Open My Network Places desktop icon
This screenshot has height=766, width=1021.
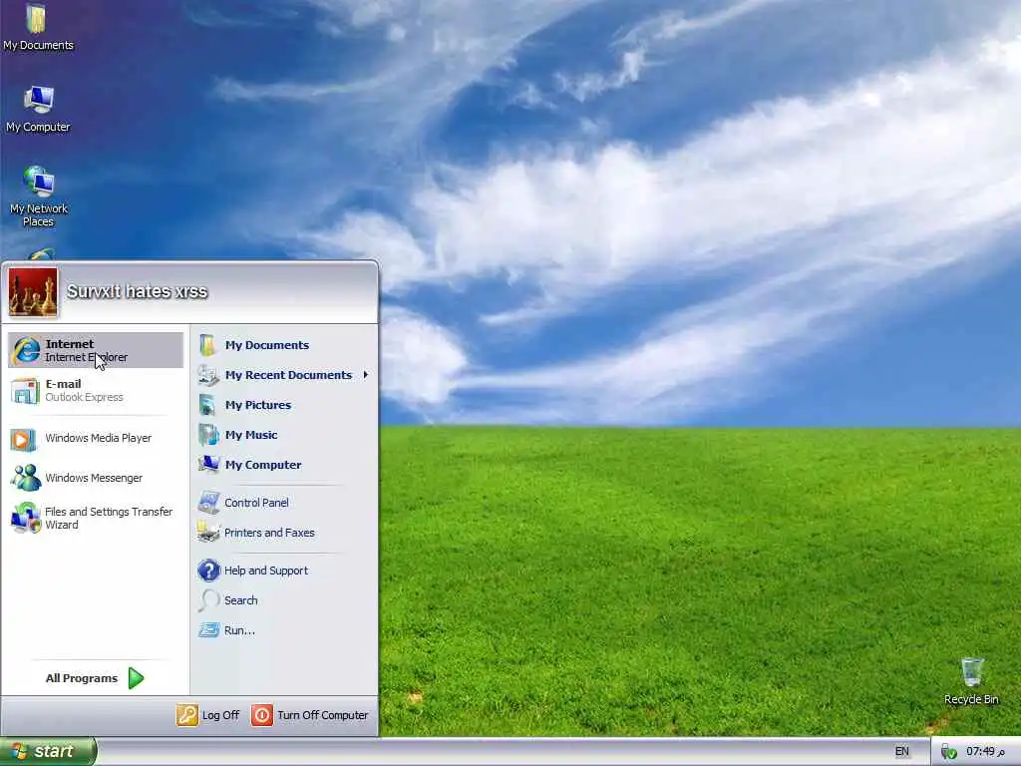click(x=39, y=196)
